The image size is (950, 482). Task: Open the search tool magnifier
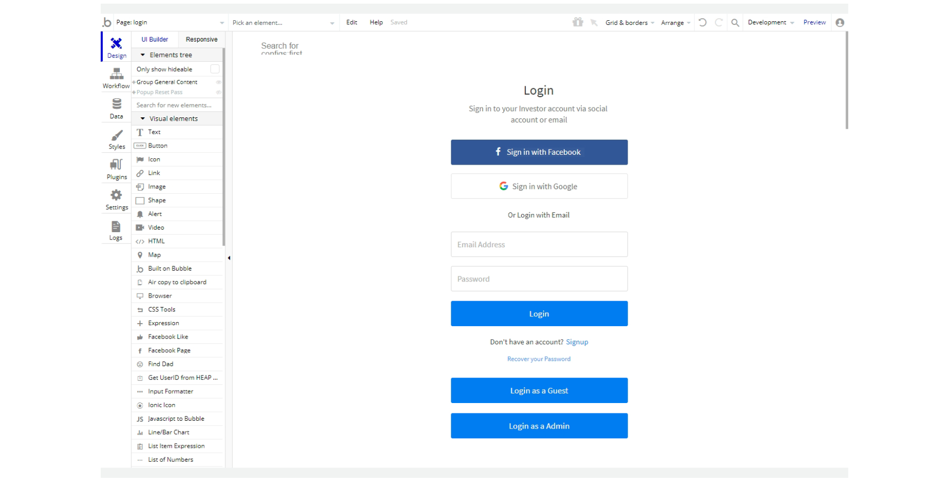click(735, 22)
